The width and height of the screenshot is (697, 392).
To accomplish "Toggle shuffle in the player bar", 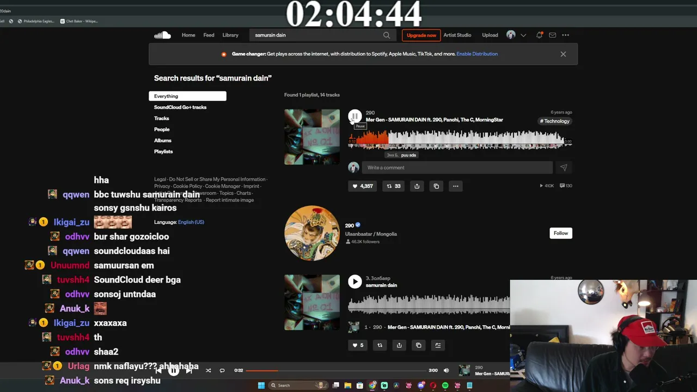I will pos(208,371).
